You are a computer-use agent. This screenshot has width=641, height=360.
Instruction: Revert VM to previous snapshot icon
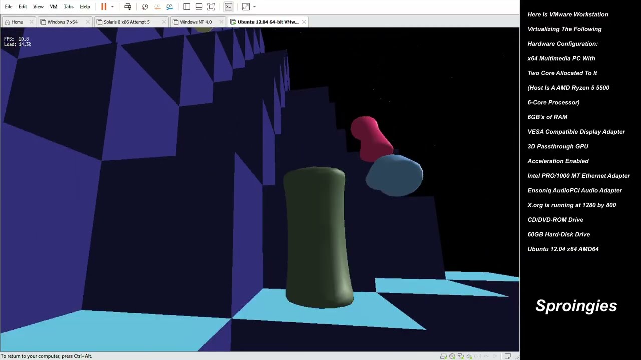157,7
